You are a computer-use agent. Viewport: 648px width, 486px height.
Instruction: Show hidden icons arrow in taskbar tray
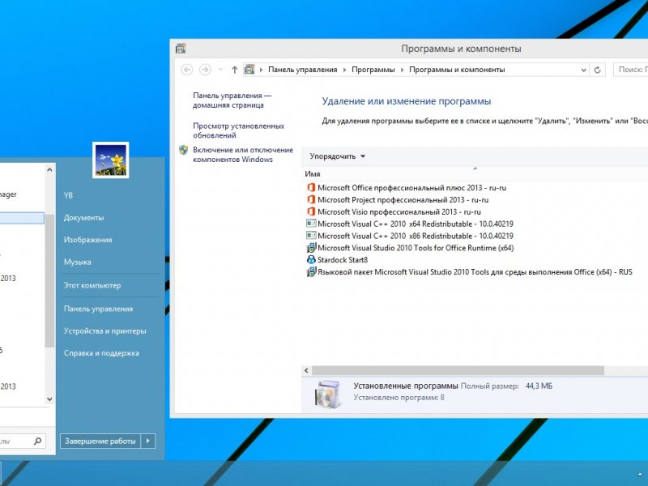[x=640, y=475]
